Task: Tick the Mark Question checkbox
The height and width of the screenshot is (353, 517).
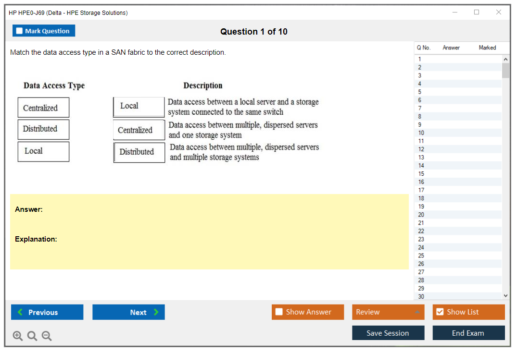Action: pos(20,31)
